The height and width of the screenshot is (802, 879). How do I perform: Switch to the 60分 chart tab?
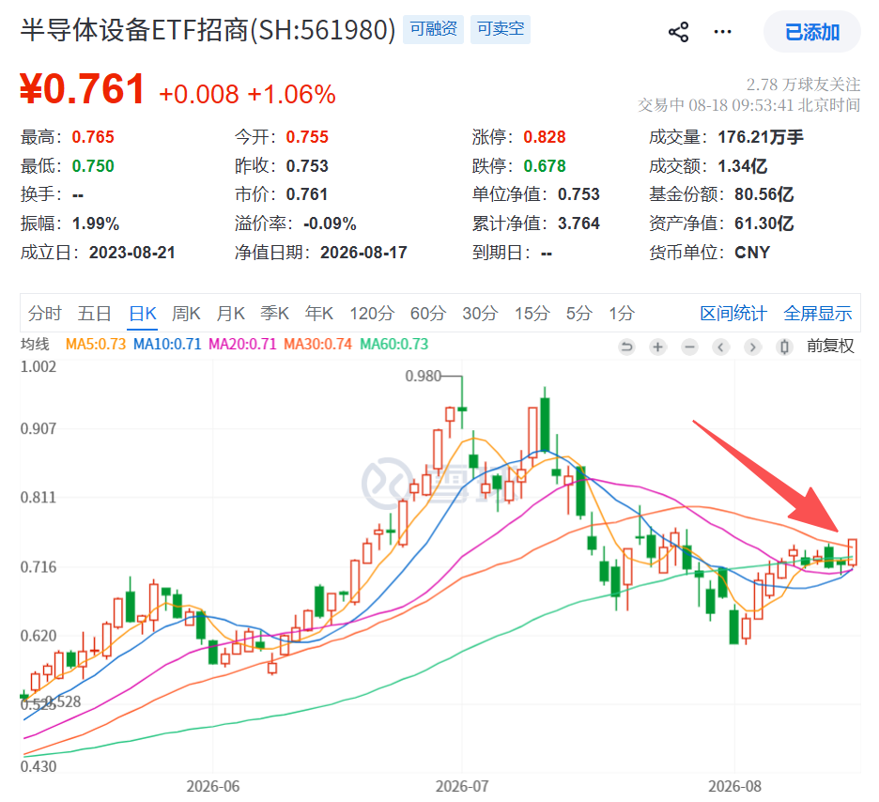(427, 314)
